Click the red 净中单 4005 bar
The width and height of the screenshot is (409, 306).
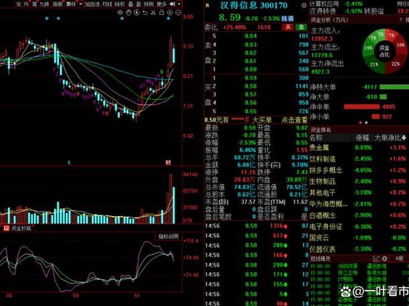click(361, 107)
